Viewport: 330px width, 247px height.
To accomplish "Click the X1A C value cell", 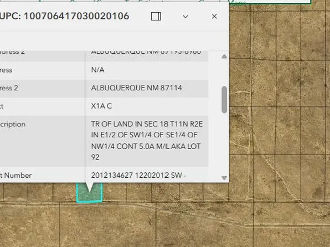I will click(147, 106).
